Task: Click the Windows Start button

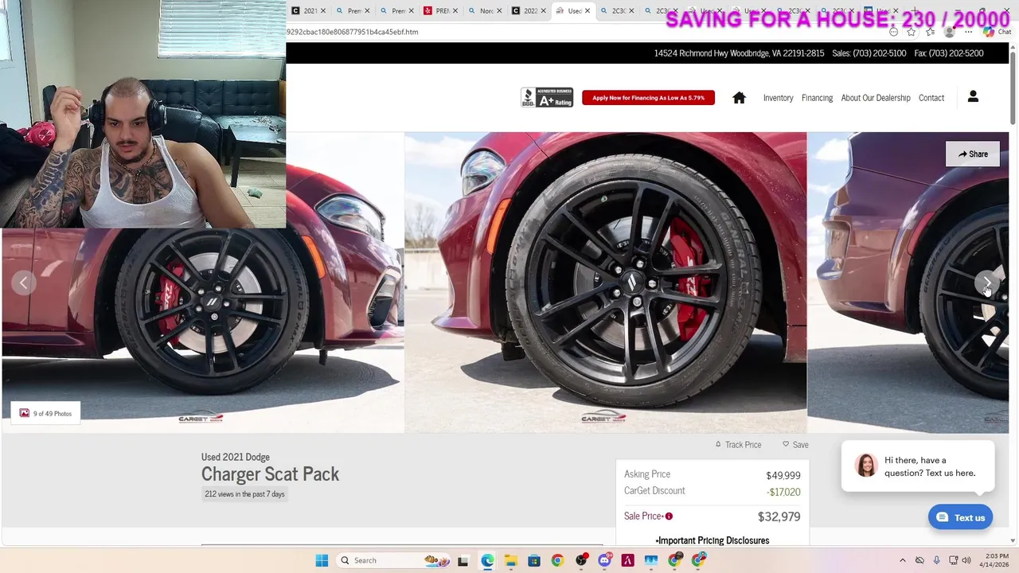Action: click(322, 560)
